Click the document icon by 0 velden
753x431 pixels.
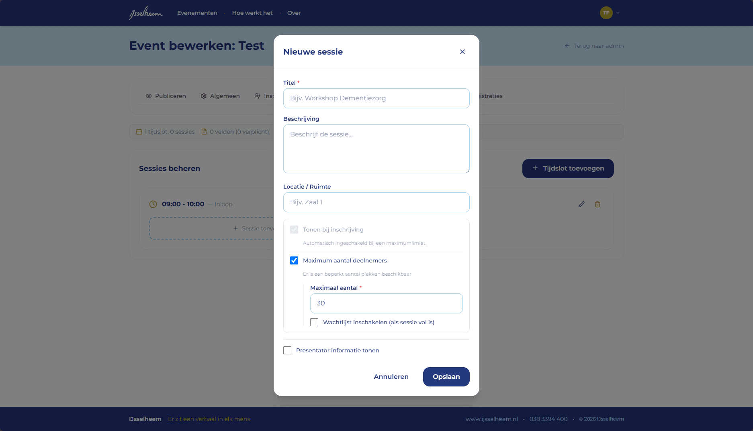pyautogui.click(x=204, y=132)
